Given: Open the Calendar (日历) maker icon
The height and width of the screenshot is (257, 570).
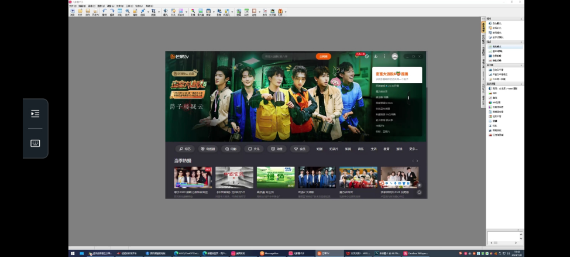Looking at the screenshot, I should (x=246, y=12).
